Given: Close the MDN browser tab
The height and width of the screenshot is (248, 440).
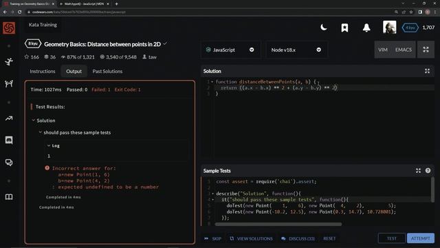Looking at the screenshot, I should 108,4.
